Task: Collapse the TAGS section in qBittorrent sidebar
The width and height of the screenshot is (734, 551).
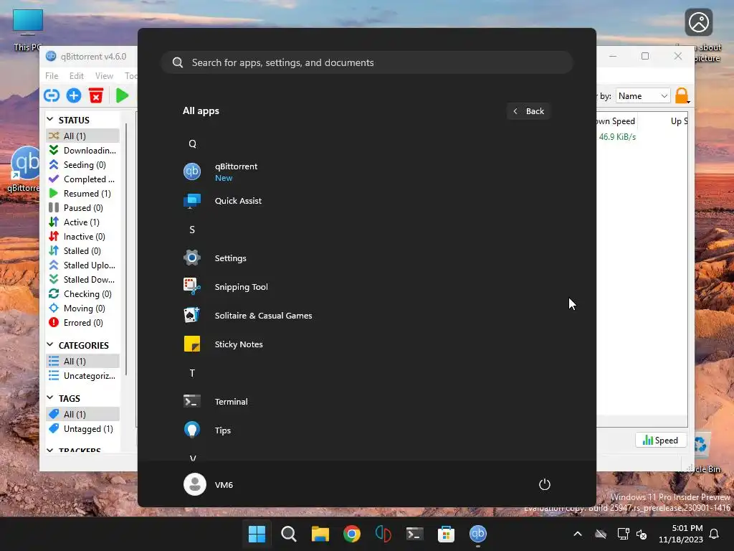Action: [50, 398]
